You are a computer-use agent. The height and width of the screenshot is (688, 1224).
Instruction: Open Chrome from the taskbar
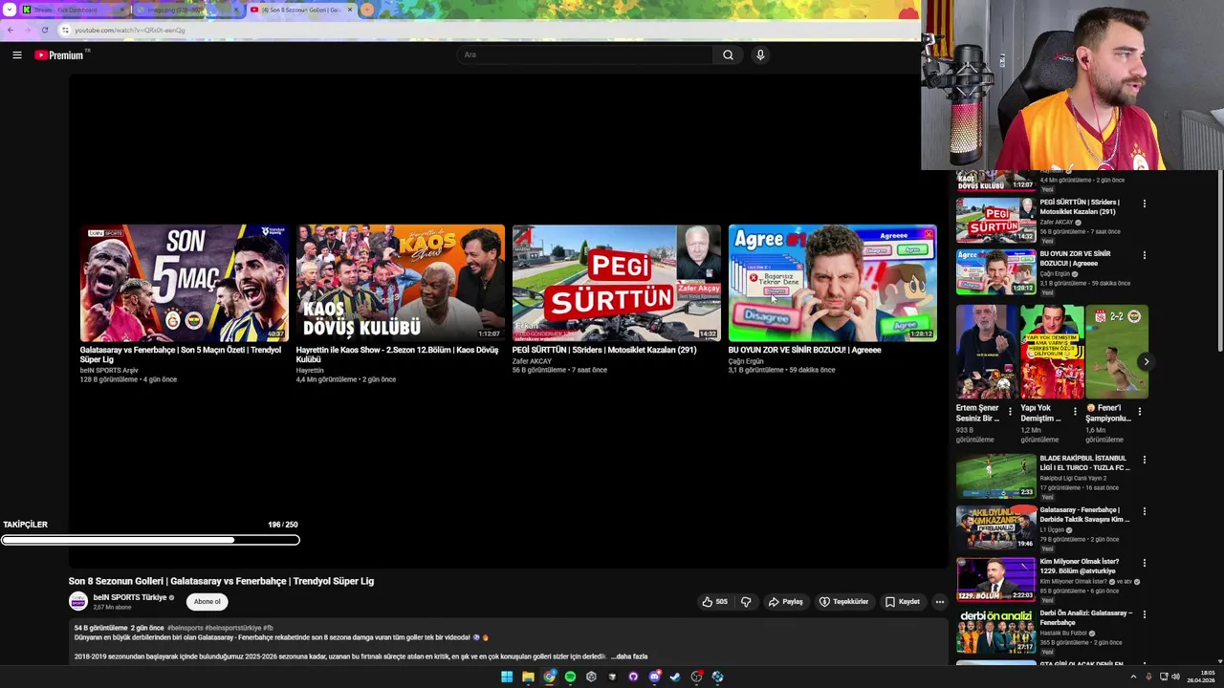(549, 677)
